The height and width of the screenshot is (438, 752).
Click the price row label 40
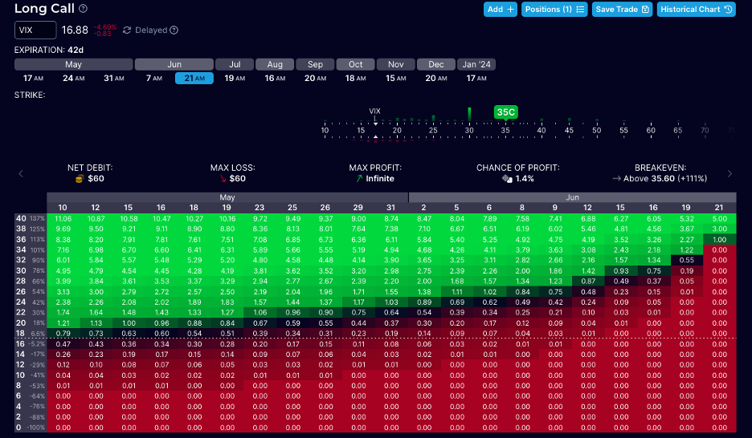tap(21, 218)
